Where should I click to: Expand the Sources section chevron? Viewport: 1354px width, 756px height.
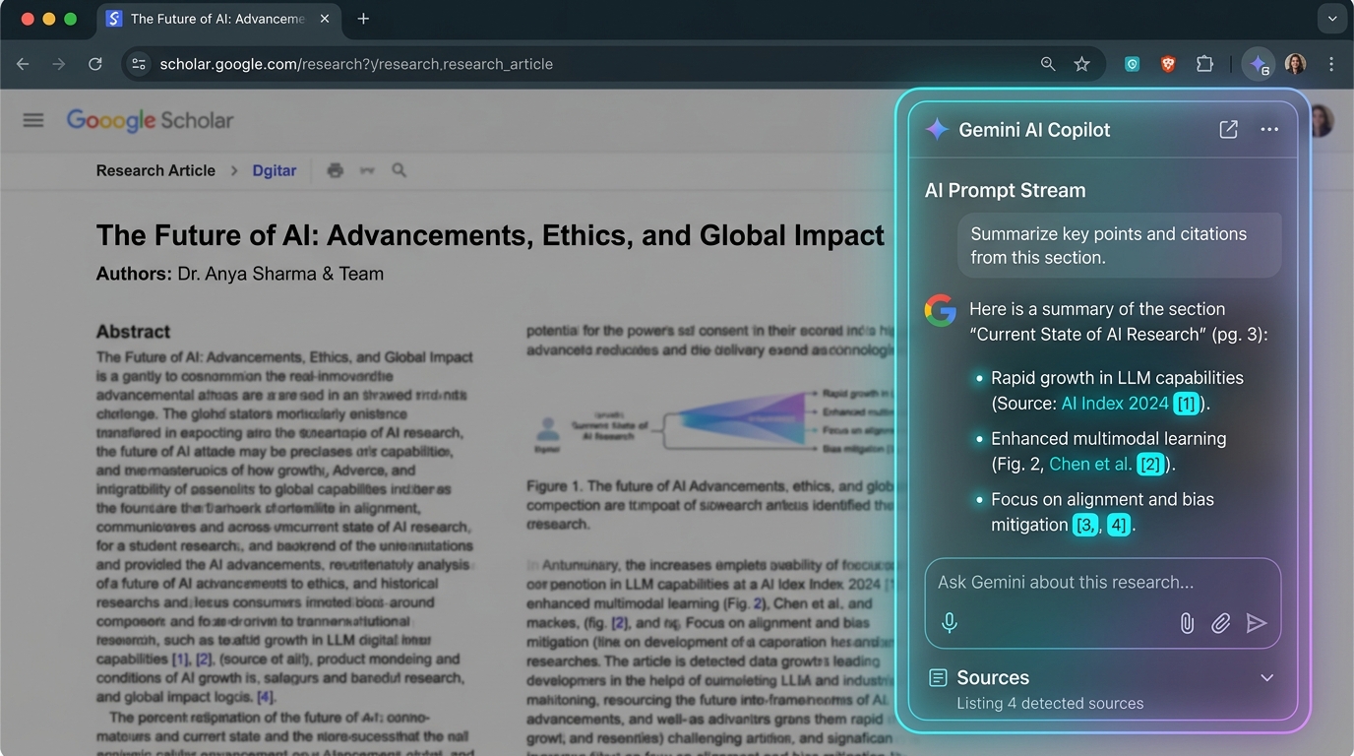coord(1267,677)
